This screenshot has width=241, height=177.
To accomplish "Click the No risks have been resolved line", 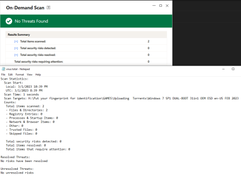I will [x=24, y=161].
